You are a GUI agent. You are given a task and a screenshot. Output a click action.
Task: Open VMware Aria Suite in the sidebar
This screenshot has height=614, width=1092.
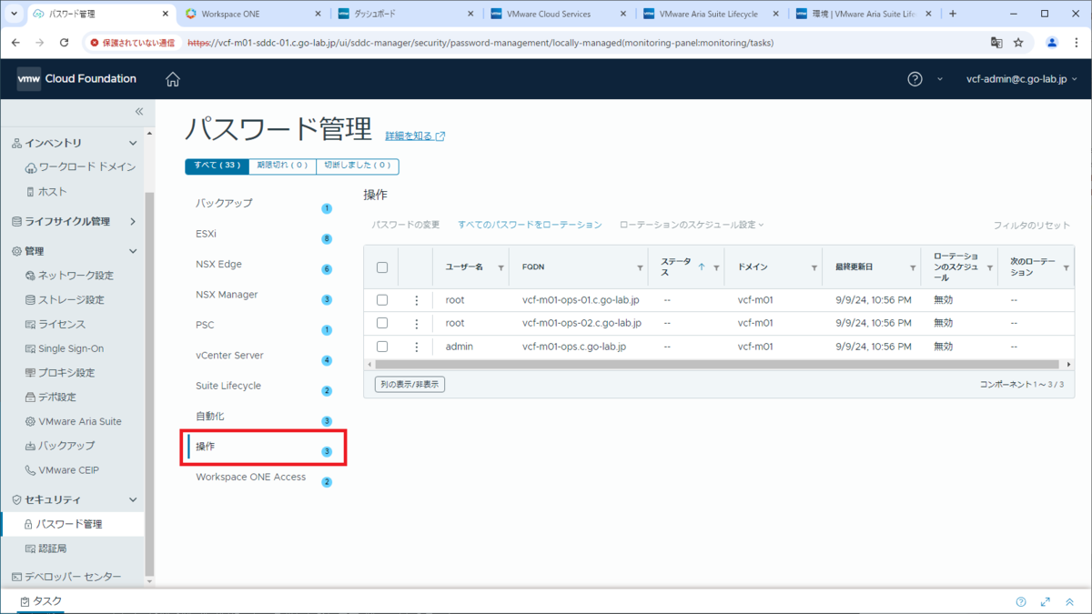pyautogui.click(x=73, y=422)
